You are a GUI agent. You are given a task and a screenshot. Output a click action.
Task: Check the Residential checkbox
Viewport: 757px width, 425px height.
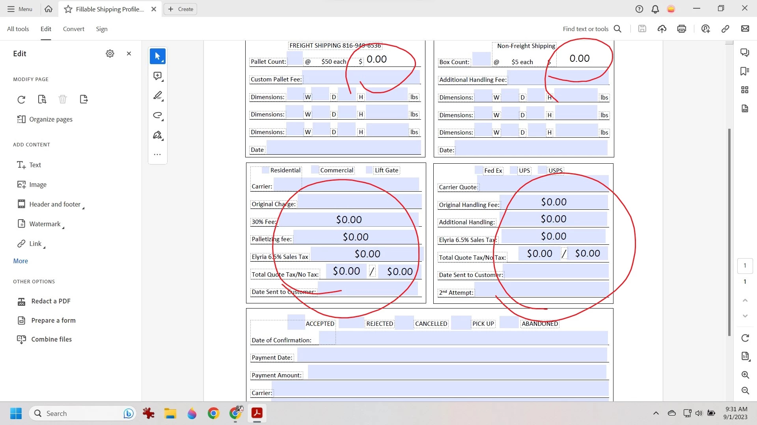[265, 170]
